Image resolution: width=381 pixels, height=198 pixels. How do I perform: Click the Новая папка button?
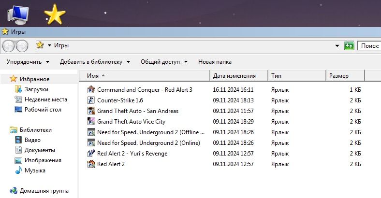[x=215, y=62]
